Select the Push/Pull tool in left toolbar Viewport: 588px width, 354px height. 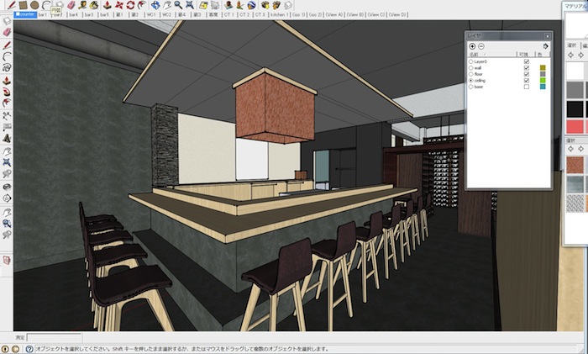tap(7, 82)
